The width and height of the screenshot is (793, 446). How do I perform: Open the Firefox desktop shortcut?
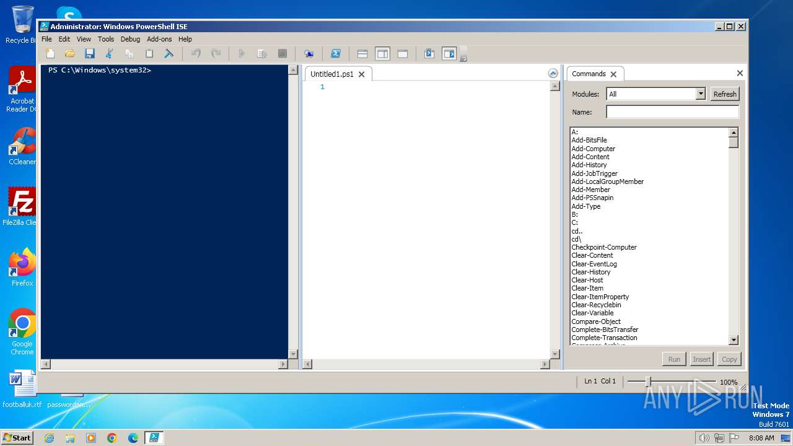[22, 268]
